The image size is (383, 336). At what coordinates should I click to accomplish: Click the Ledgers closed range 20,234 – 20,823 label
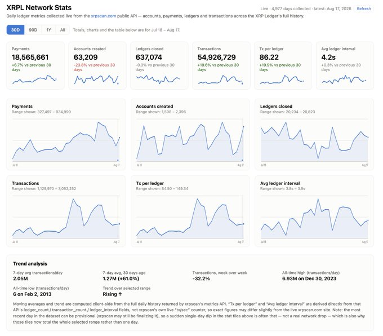pos(287,112)
